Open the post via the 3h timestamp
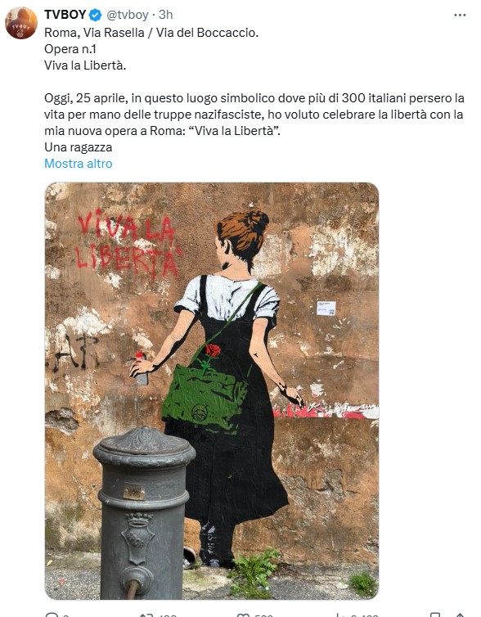 [165, 15]
